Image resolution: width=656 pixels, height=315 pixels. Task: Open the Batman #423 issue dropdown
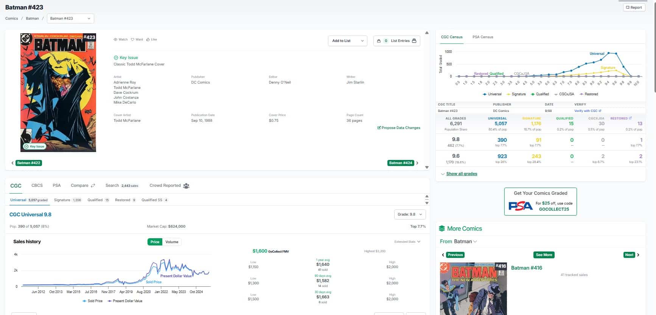[x=70, y=19]
